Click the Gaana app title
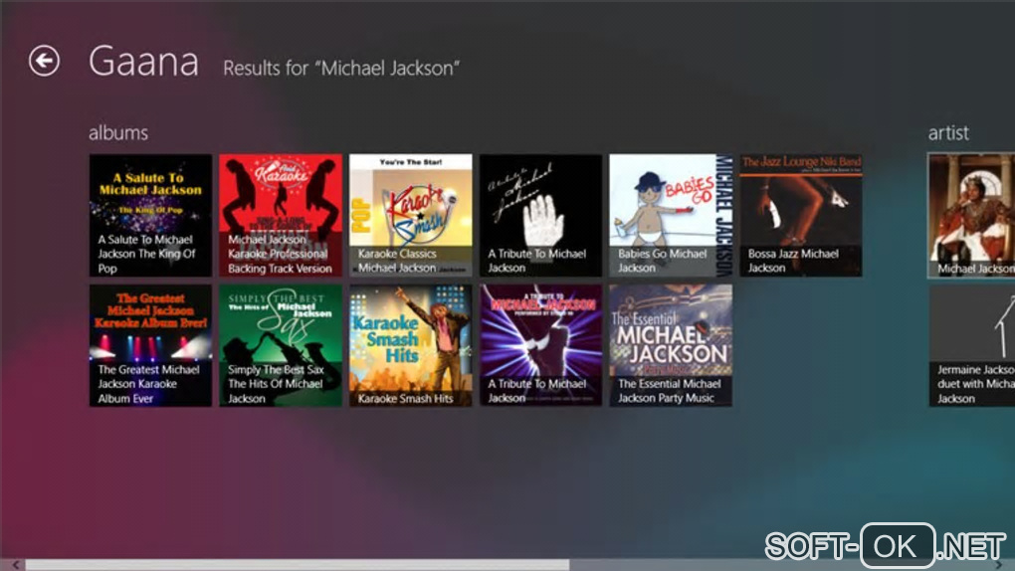 coord(143,62)
